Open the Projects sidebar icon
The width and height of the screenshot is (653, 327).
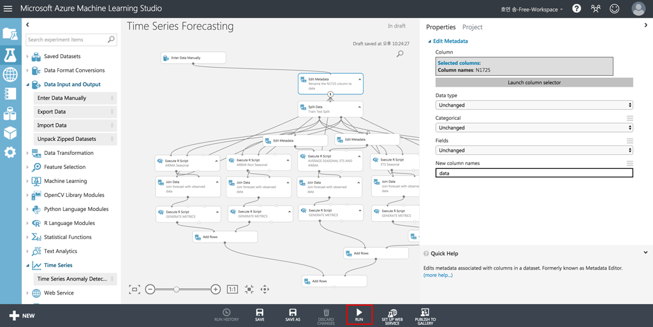10,34
